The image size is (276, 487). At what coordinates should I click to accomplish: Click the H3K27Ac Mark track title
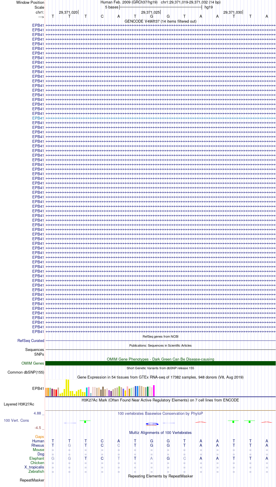[160, 400]
